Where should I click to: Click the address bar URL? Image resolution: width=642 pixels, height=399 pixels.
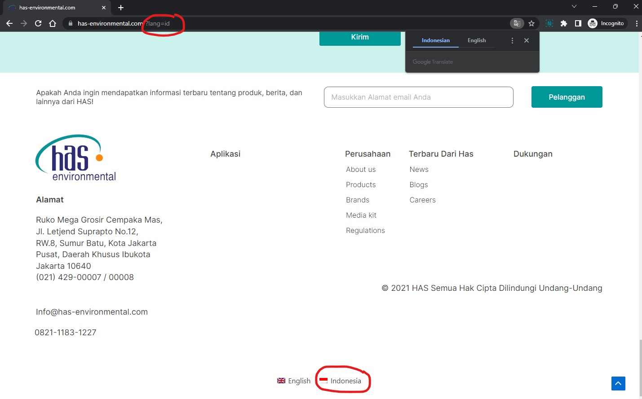124,23
